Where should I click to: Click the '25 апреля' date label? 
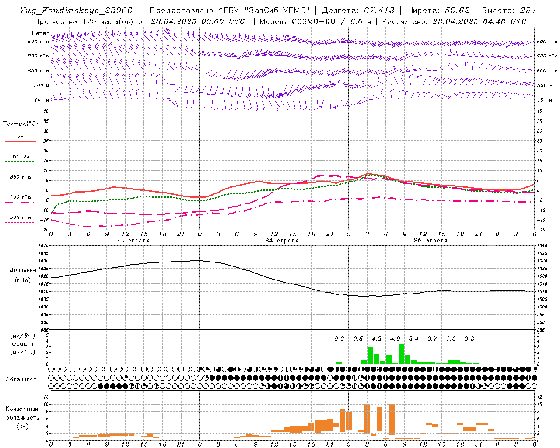tap(430, 241)
